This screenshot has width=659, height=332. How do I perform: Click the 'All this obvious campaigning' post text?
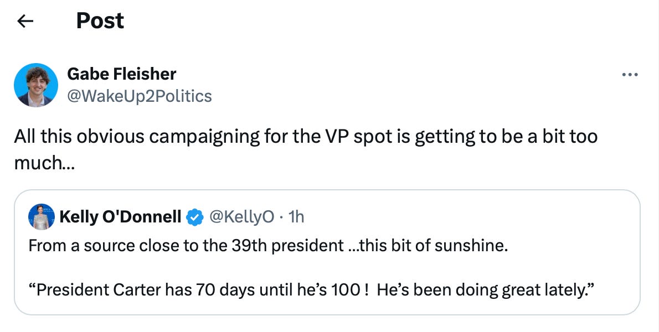pos(166,136)
